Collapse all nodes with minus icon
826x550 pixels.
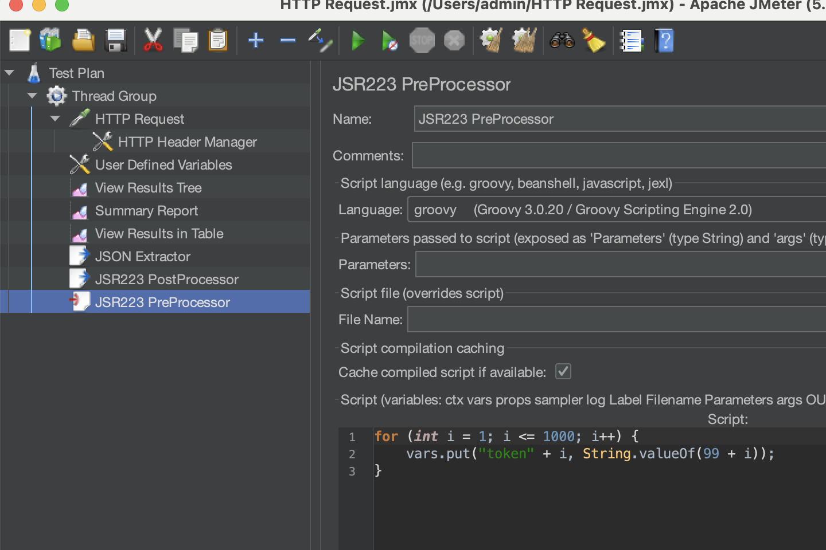pyautogui.click(x=288, y=41)
